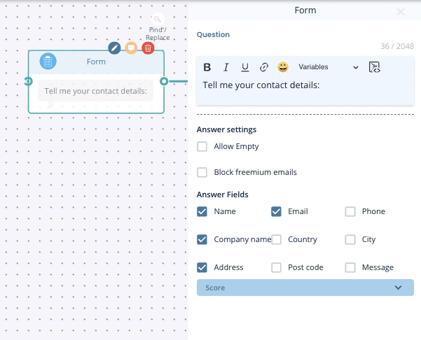Toggle underline formatting in question editor
Image resolution: width=421 pixels, height=340 pixels.
click(x=245, y=67)
